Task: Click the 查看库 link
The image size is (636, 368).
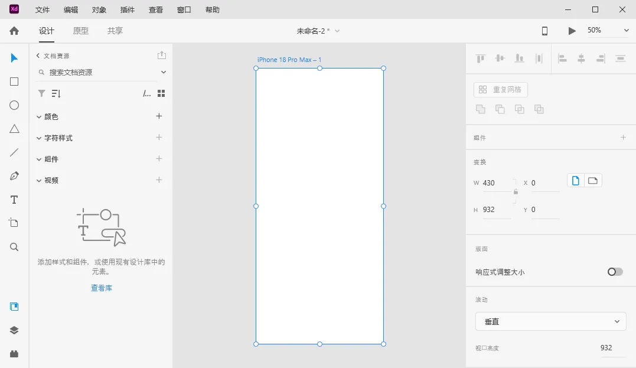Action: pos(101,288)
